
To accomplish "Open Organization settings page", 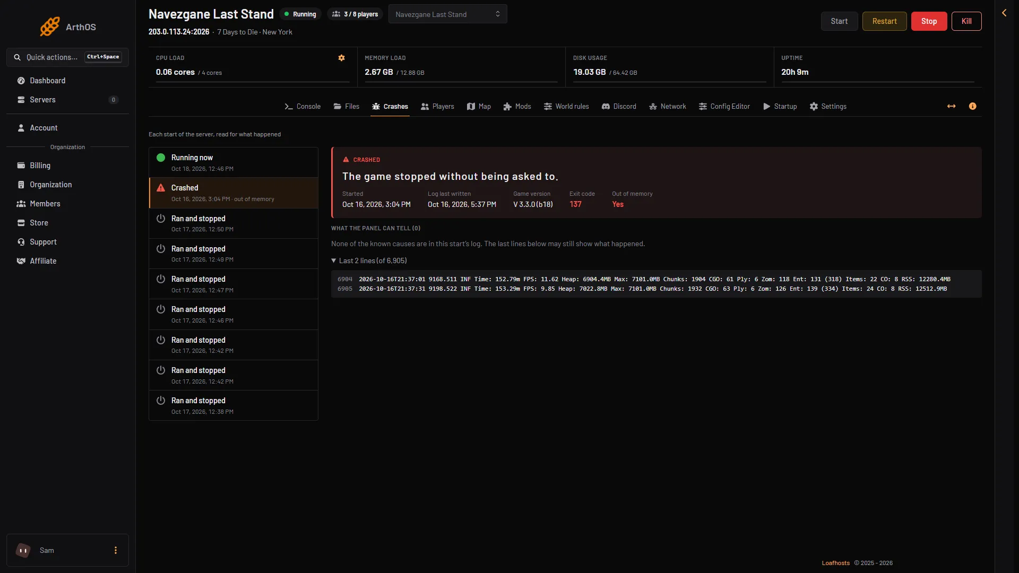I will pyautogui.click(x=67, y=185).
